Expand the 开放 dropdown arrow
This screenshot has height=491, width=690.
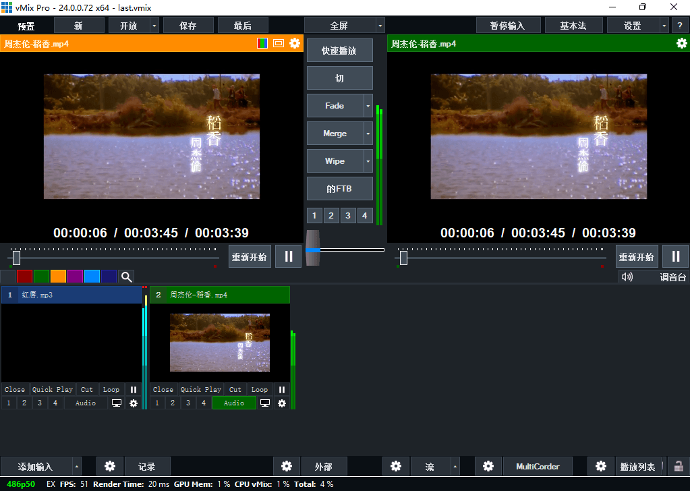tap(154, 26)
